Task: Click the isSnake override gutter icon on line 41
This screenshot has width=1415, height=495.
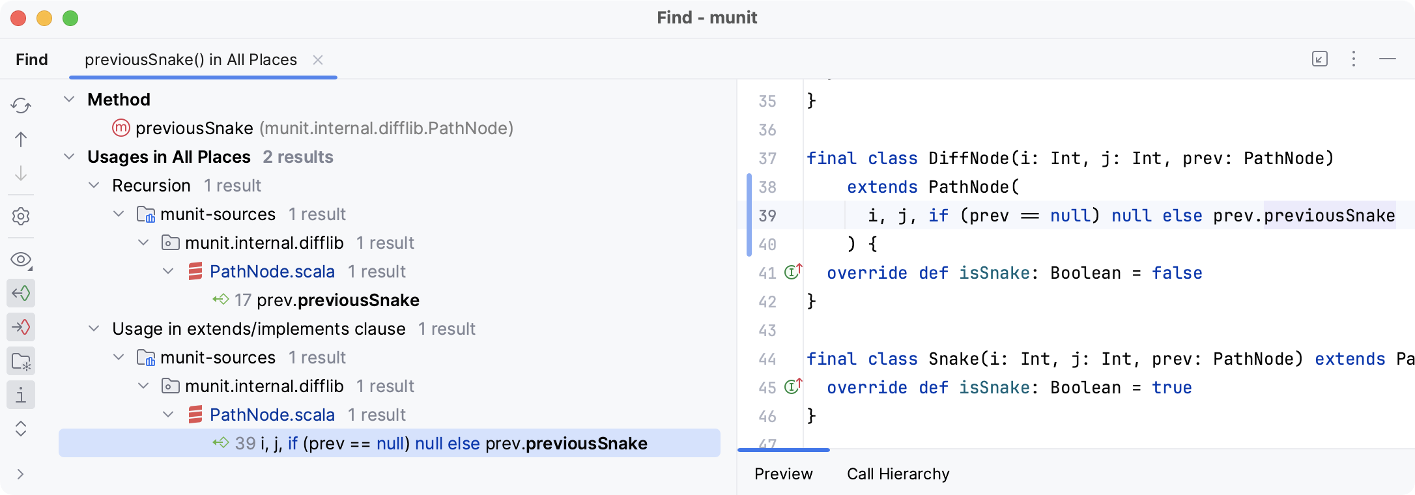Action: [x=793, y=272]
